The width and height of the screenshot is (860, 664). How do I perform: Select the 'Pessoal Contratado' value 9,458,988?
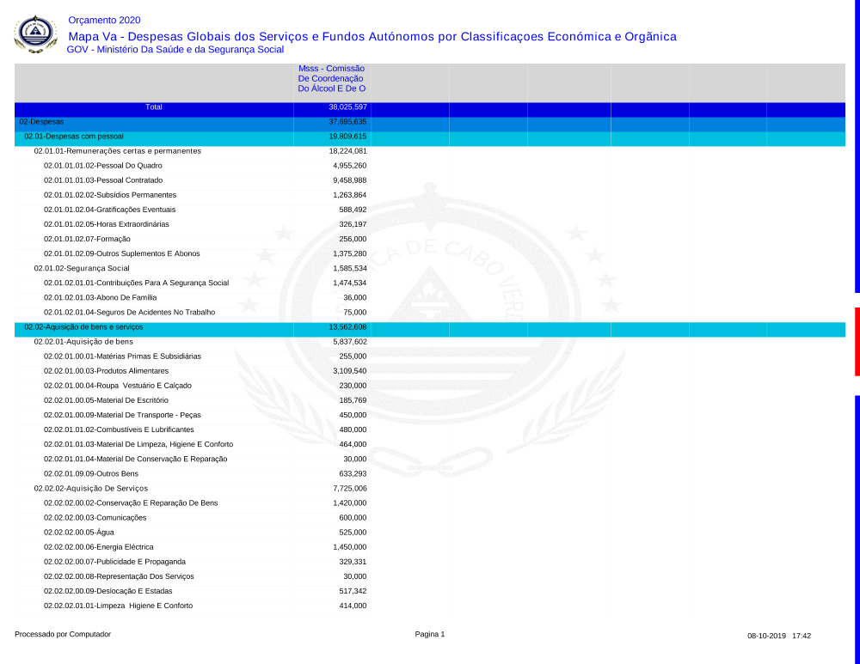pyautogui.click(x=349, y=180)
